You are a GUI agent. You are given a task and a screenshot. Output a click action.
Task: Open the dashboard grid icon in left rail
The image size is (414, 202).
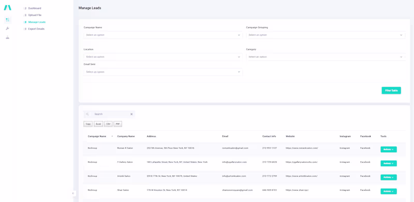7,20
